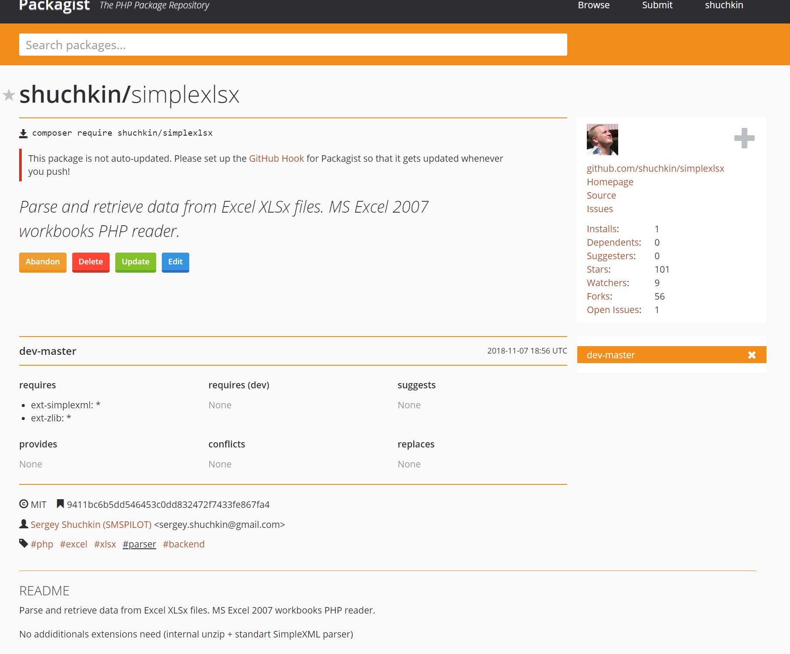The image size is (790, 654).
Task: Open the maintainer avatar photo
Action: click(x=602, y=140)
